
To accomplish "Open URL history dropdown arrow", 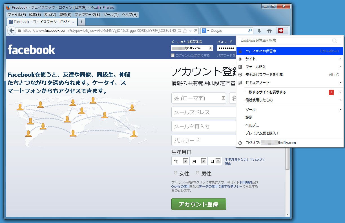I will [x=190, y=31].
